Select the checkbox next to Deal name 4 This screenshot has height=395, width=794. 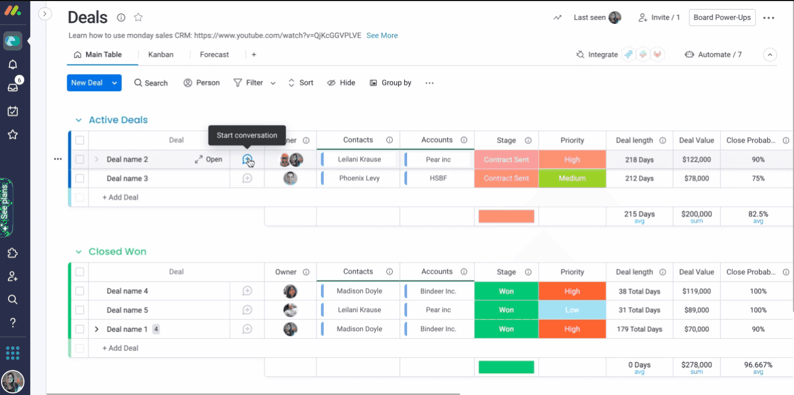pos(79,290)
